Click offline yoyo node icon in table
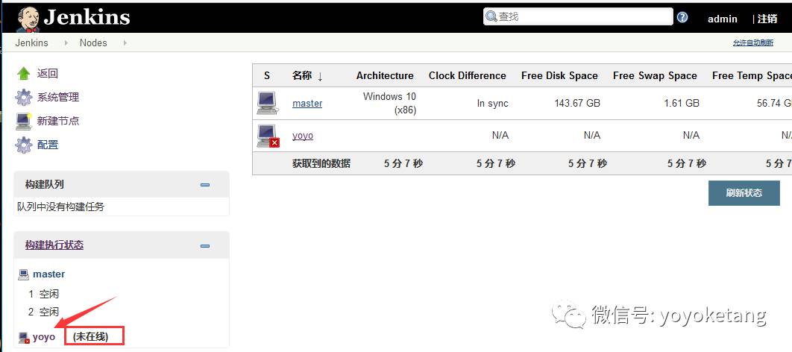This screenshot has width=792, height=352. tap(268, 135)
